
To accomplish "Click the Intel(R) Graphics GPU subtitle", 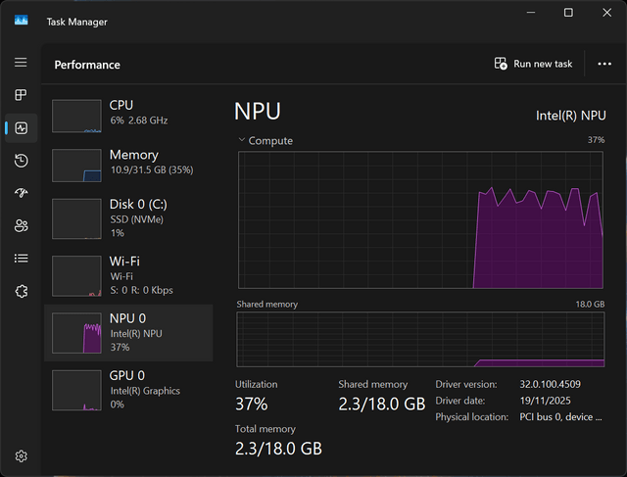I will (x=145, y=391).
